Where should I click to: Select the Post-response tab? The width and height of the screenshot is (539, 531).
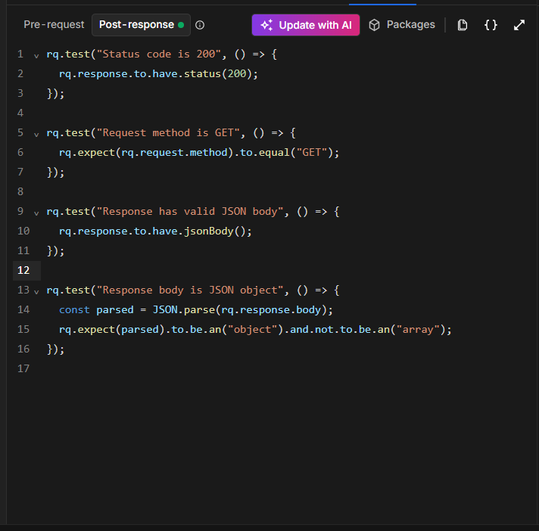[x=141, y=25]
